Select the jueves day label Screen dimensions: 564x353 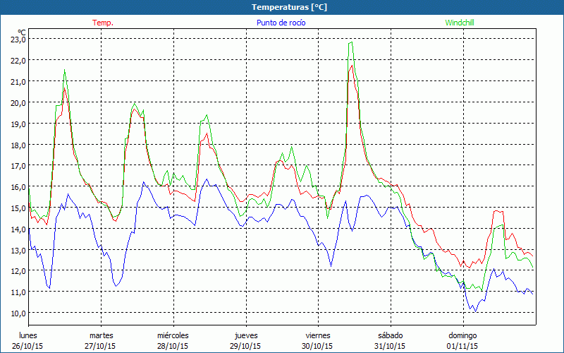[245, 335]
